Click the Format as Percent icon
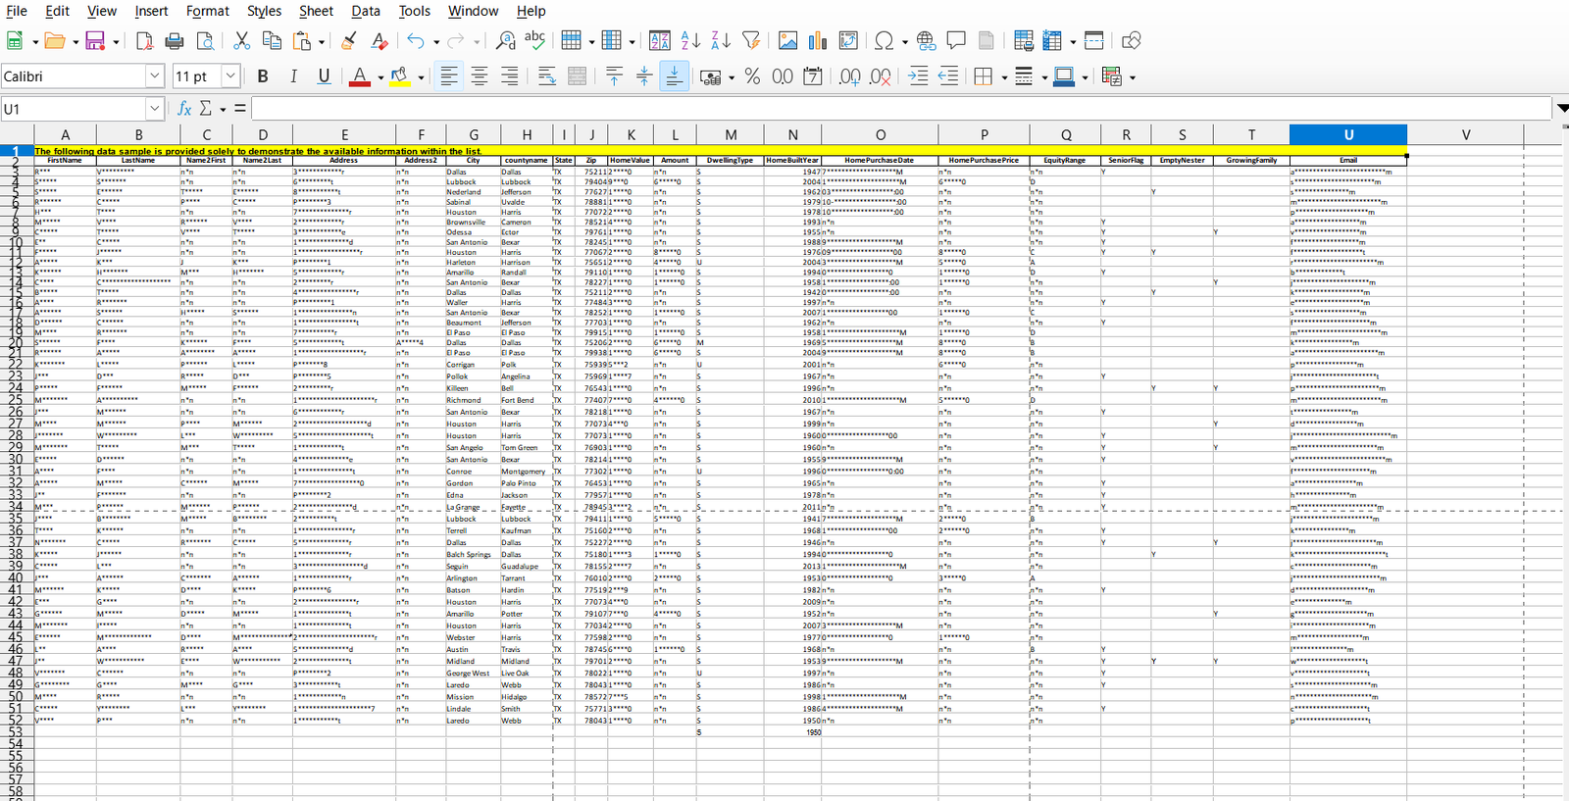 (x=752, y=76)
